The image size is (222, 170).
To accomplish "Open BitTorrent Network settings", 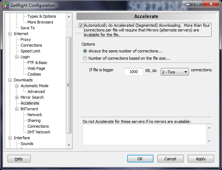I will click(35, 115).
